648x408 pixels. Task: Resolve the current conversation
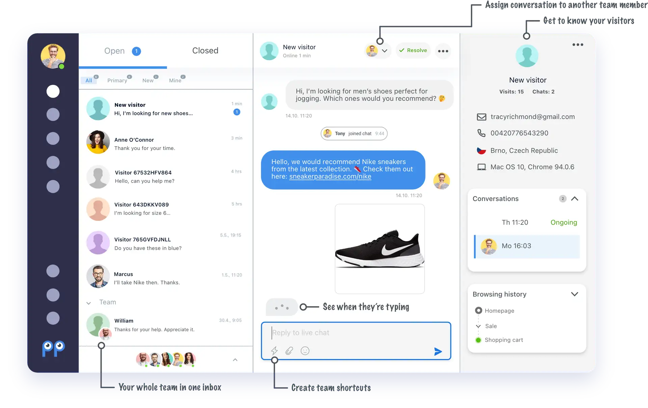pos(413,50)
